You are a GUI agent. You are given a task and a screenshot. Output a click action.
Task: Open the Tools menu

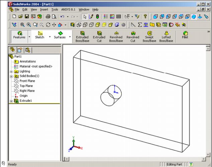click(55, 10)
